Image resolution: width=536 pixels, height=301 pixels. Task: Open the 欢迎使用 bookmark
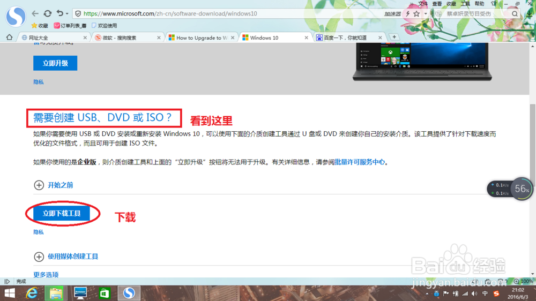105,26
